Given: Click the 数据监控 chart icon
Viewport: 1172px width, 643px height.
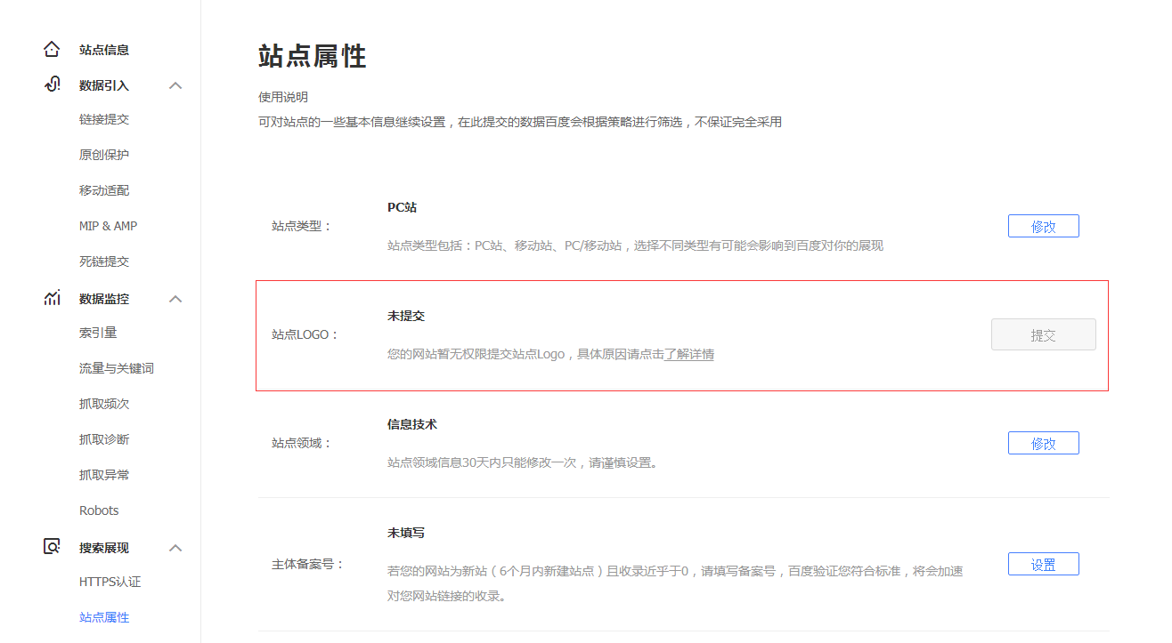Looking at the screenshot, I should click(52, 298).
